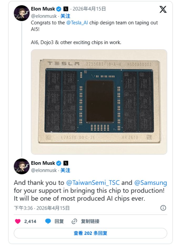Click the X logo in top-right corner
This screenshot has width=181, height=247.
pos(163,10)
